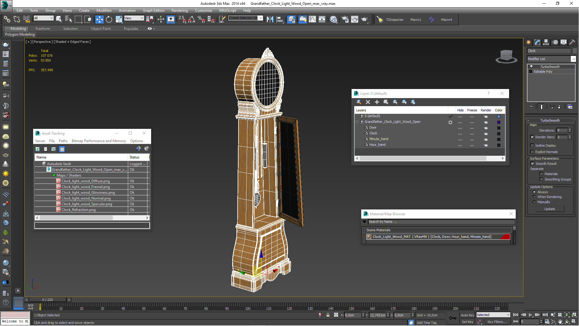Select the When Rendering radio option

tap(534, 197)
